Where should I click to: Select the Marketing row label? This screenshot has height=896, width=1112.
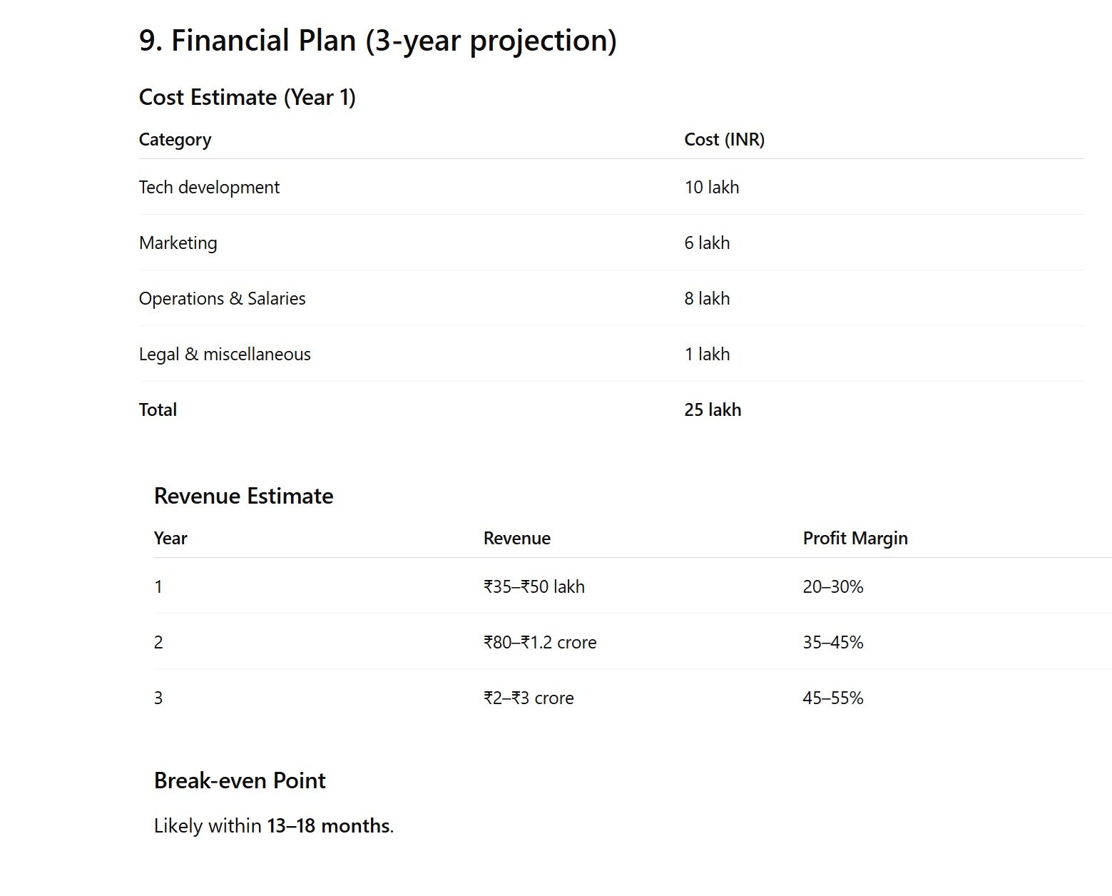pos(178,243)
